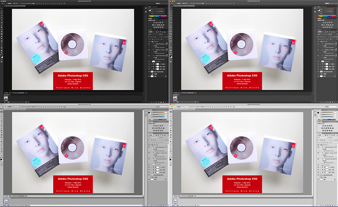
Task: Open the blend mode dropdown in the dark-gray-theme Layers panel
Action: [323, 34]
